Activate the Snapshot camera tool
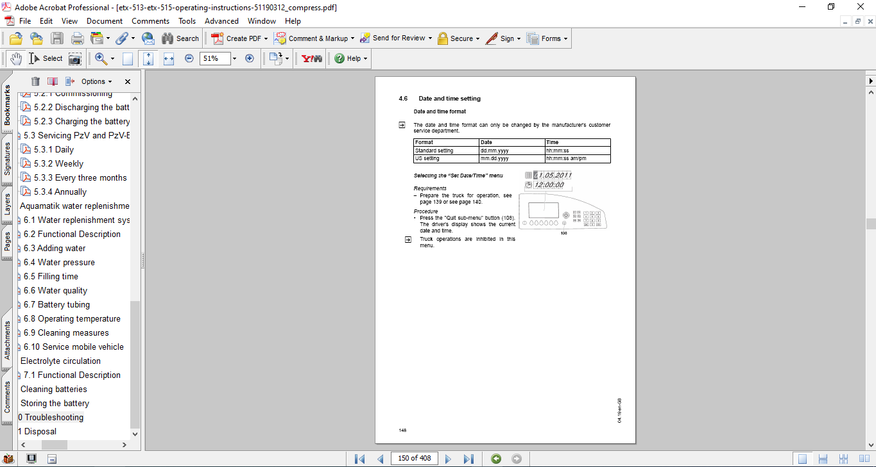The height and width of the screenshot is (467, 876). 75,58
